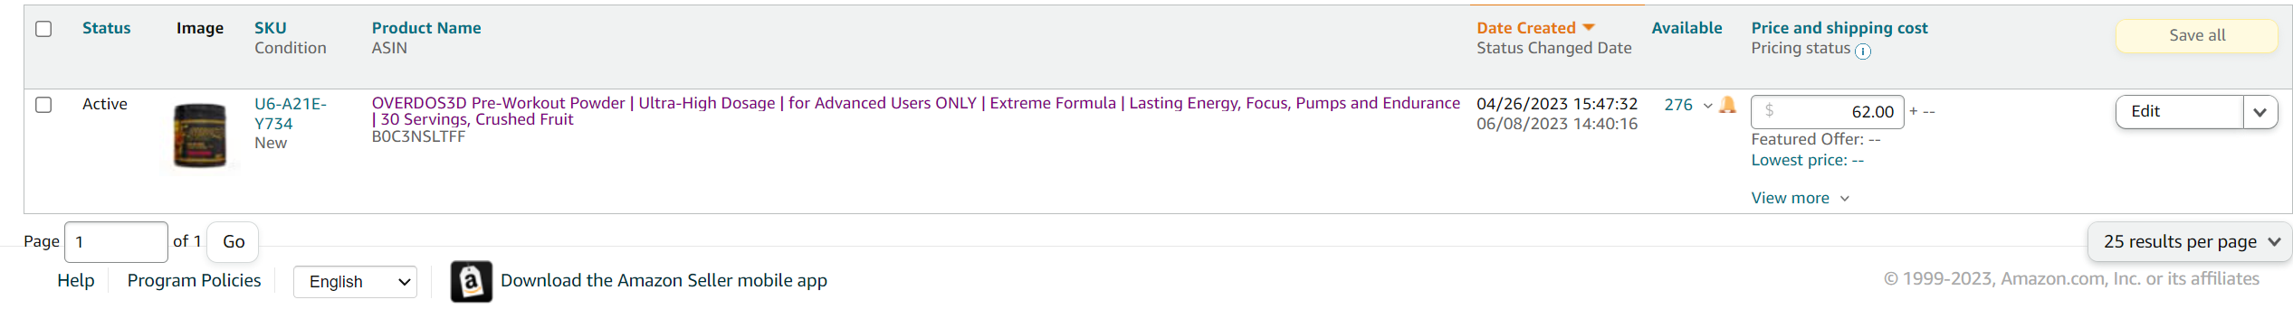
Task: Click the Save all button
Action: (2197, 35)
